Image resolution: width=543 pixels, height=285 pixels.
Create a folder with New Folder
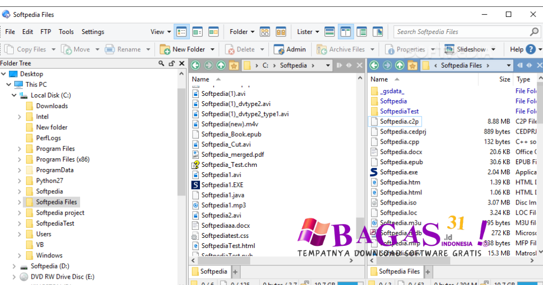183,49
